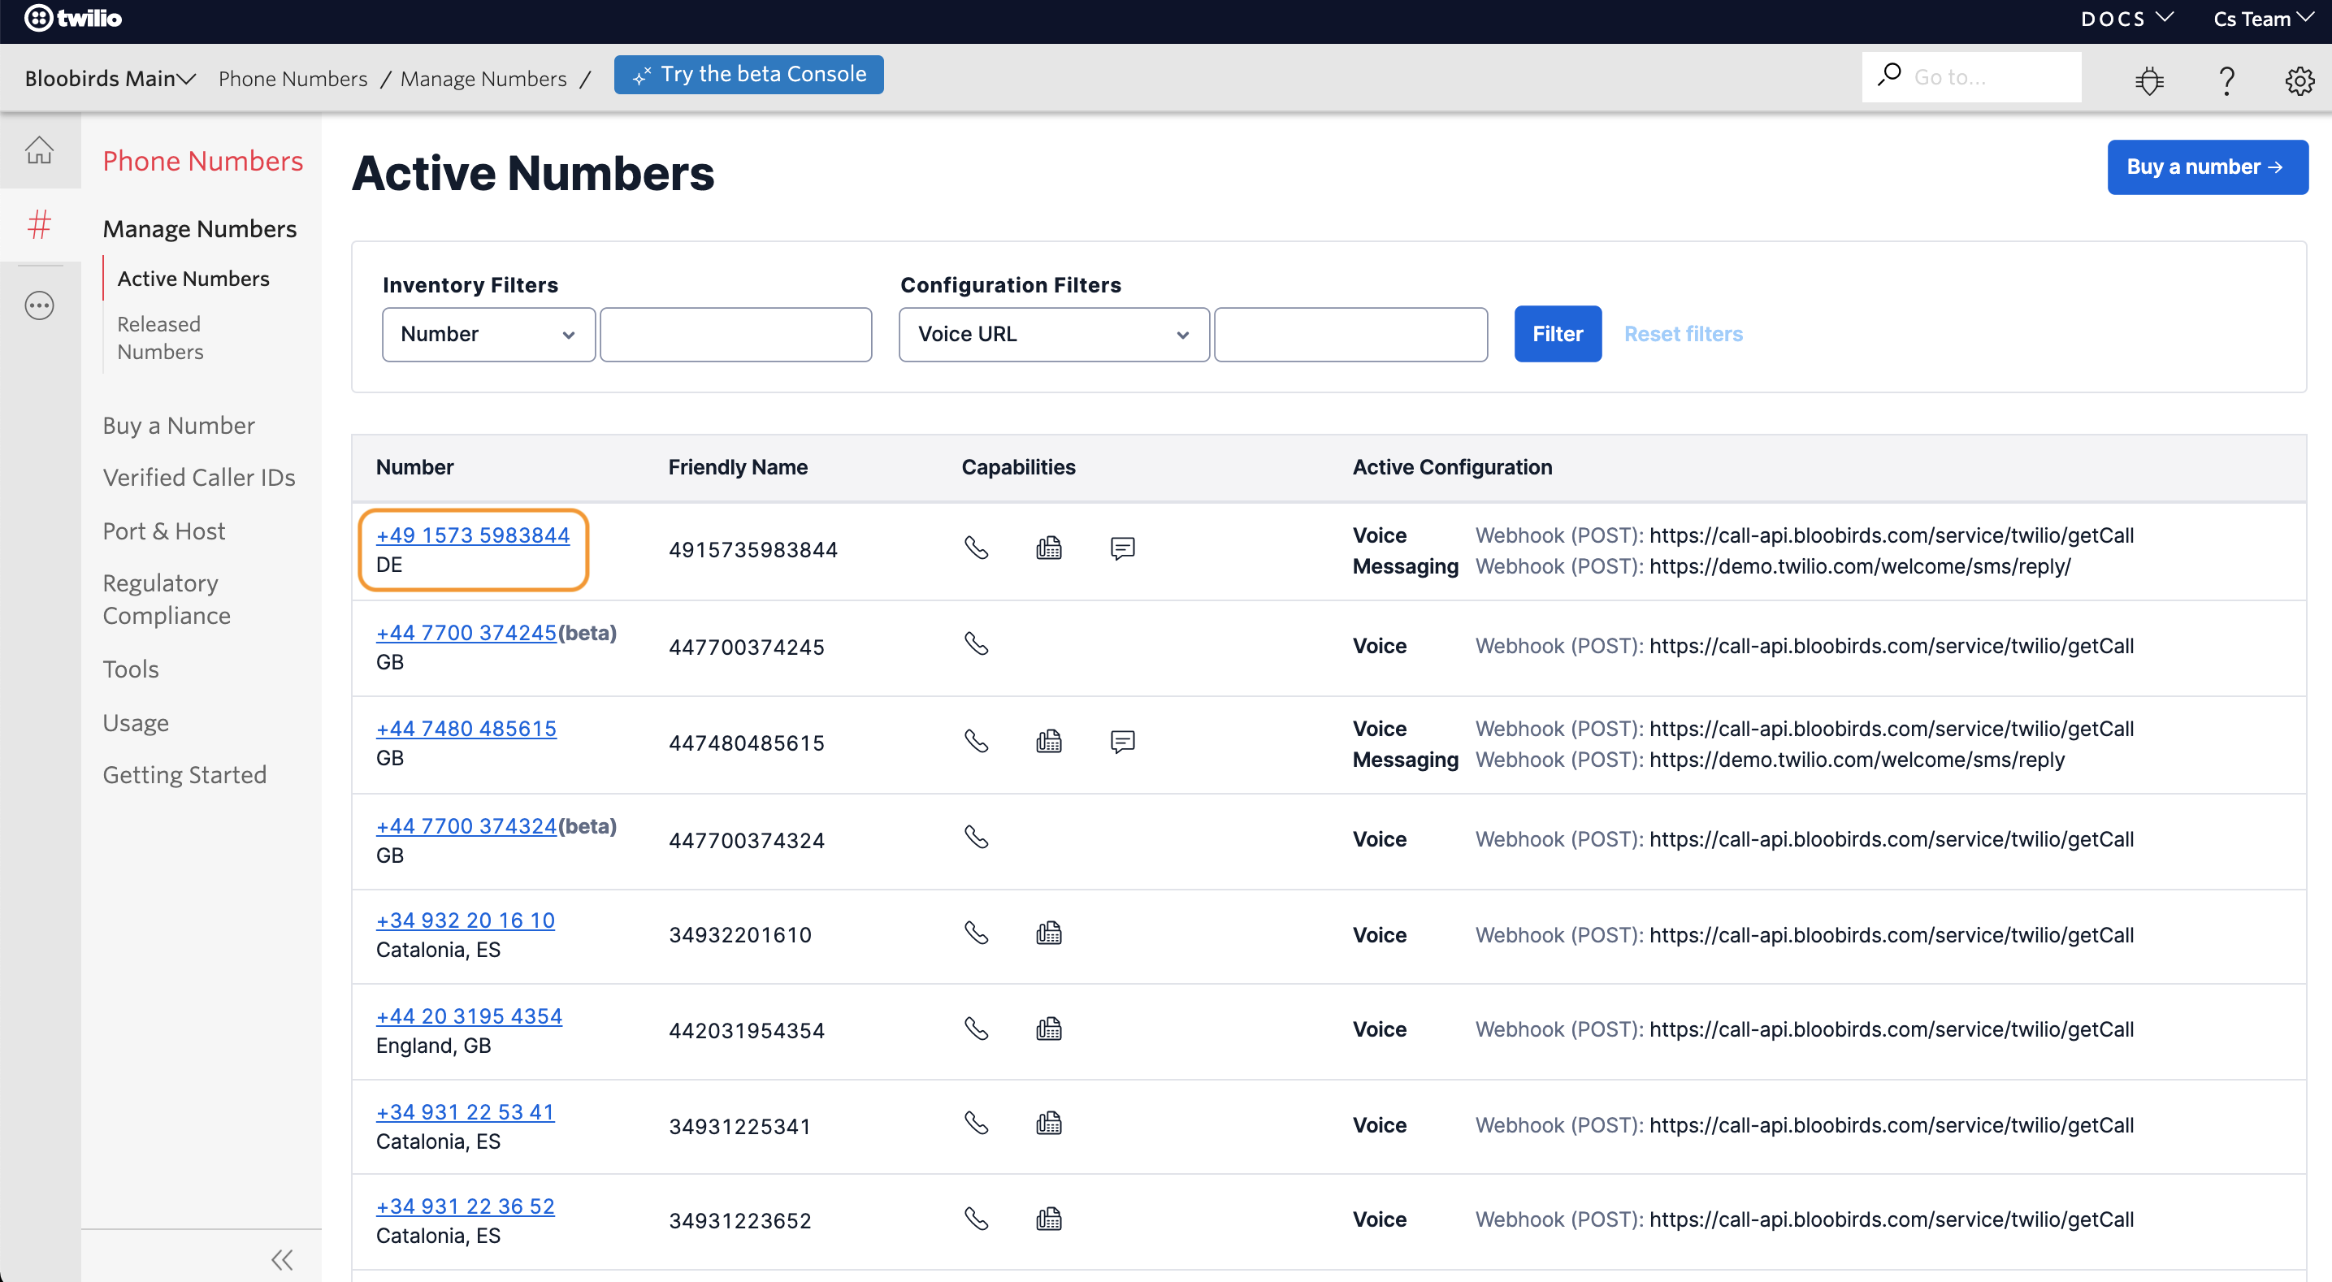This screenshot has width=2332, height=1282.
Task: Go to Buy a Number sidebar item
Action: click(178, 426)
